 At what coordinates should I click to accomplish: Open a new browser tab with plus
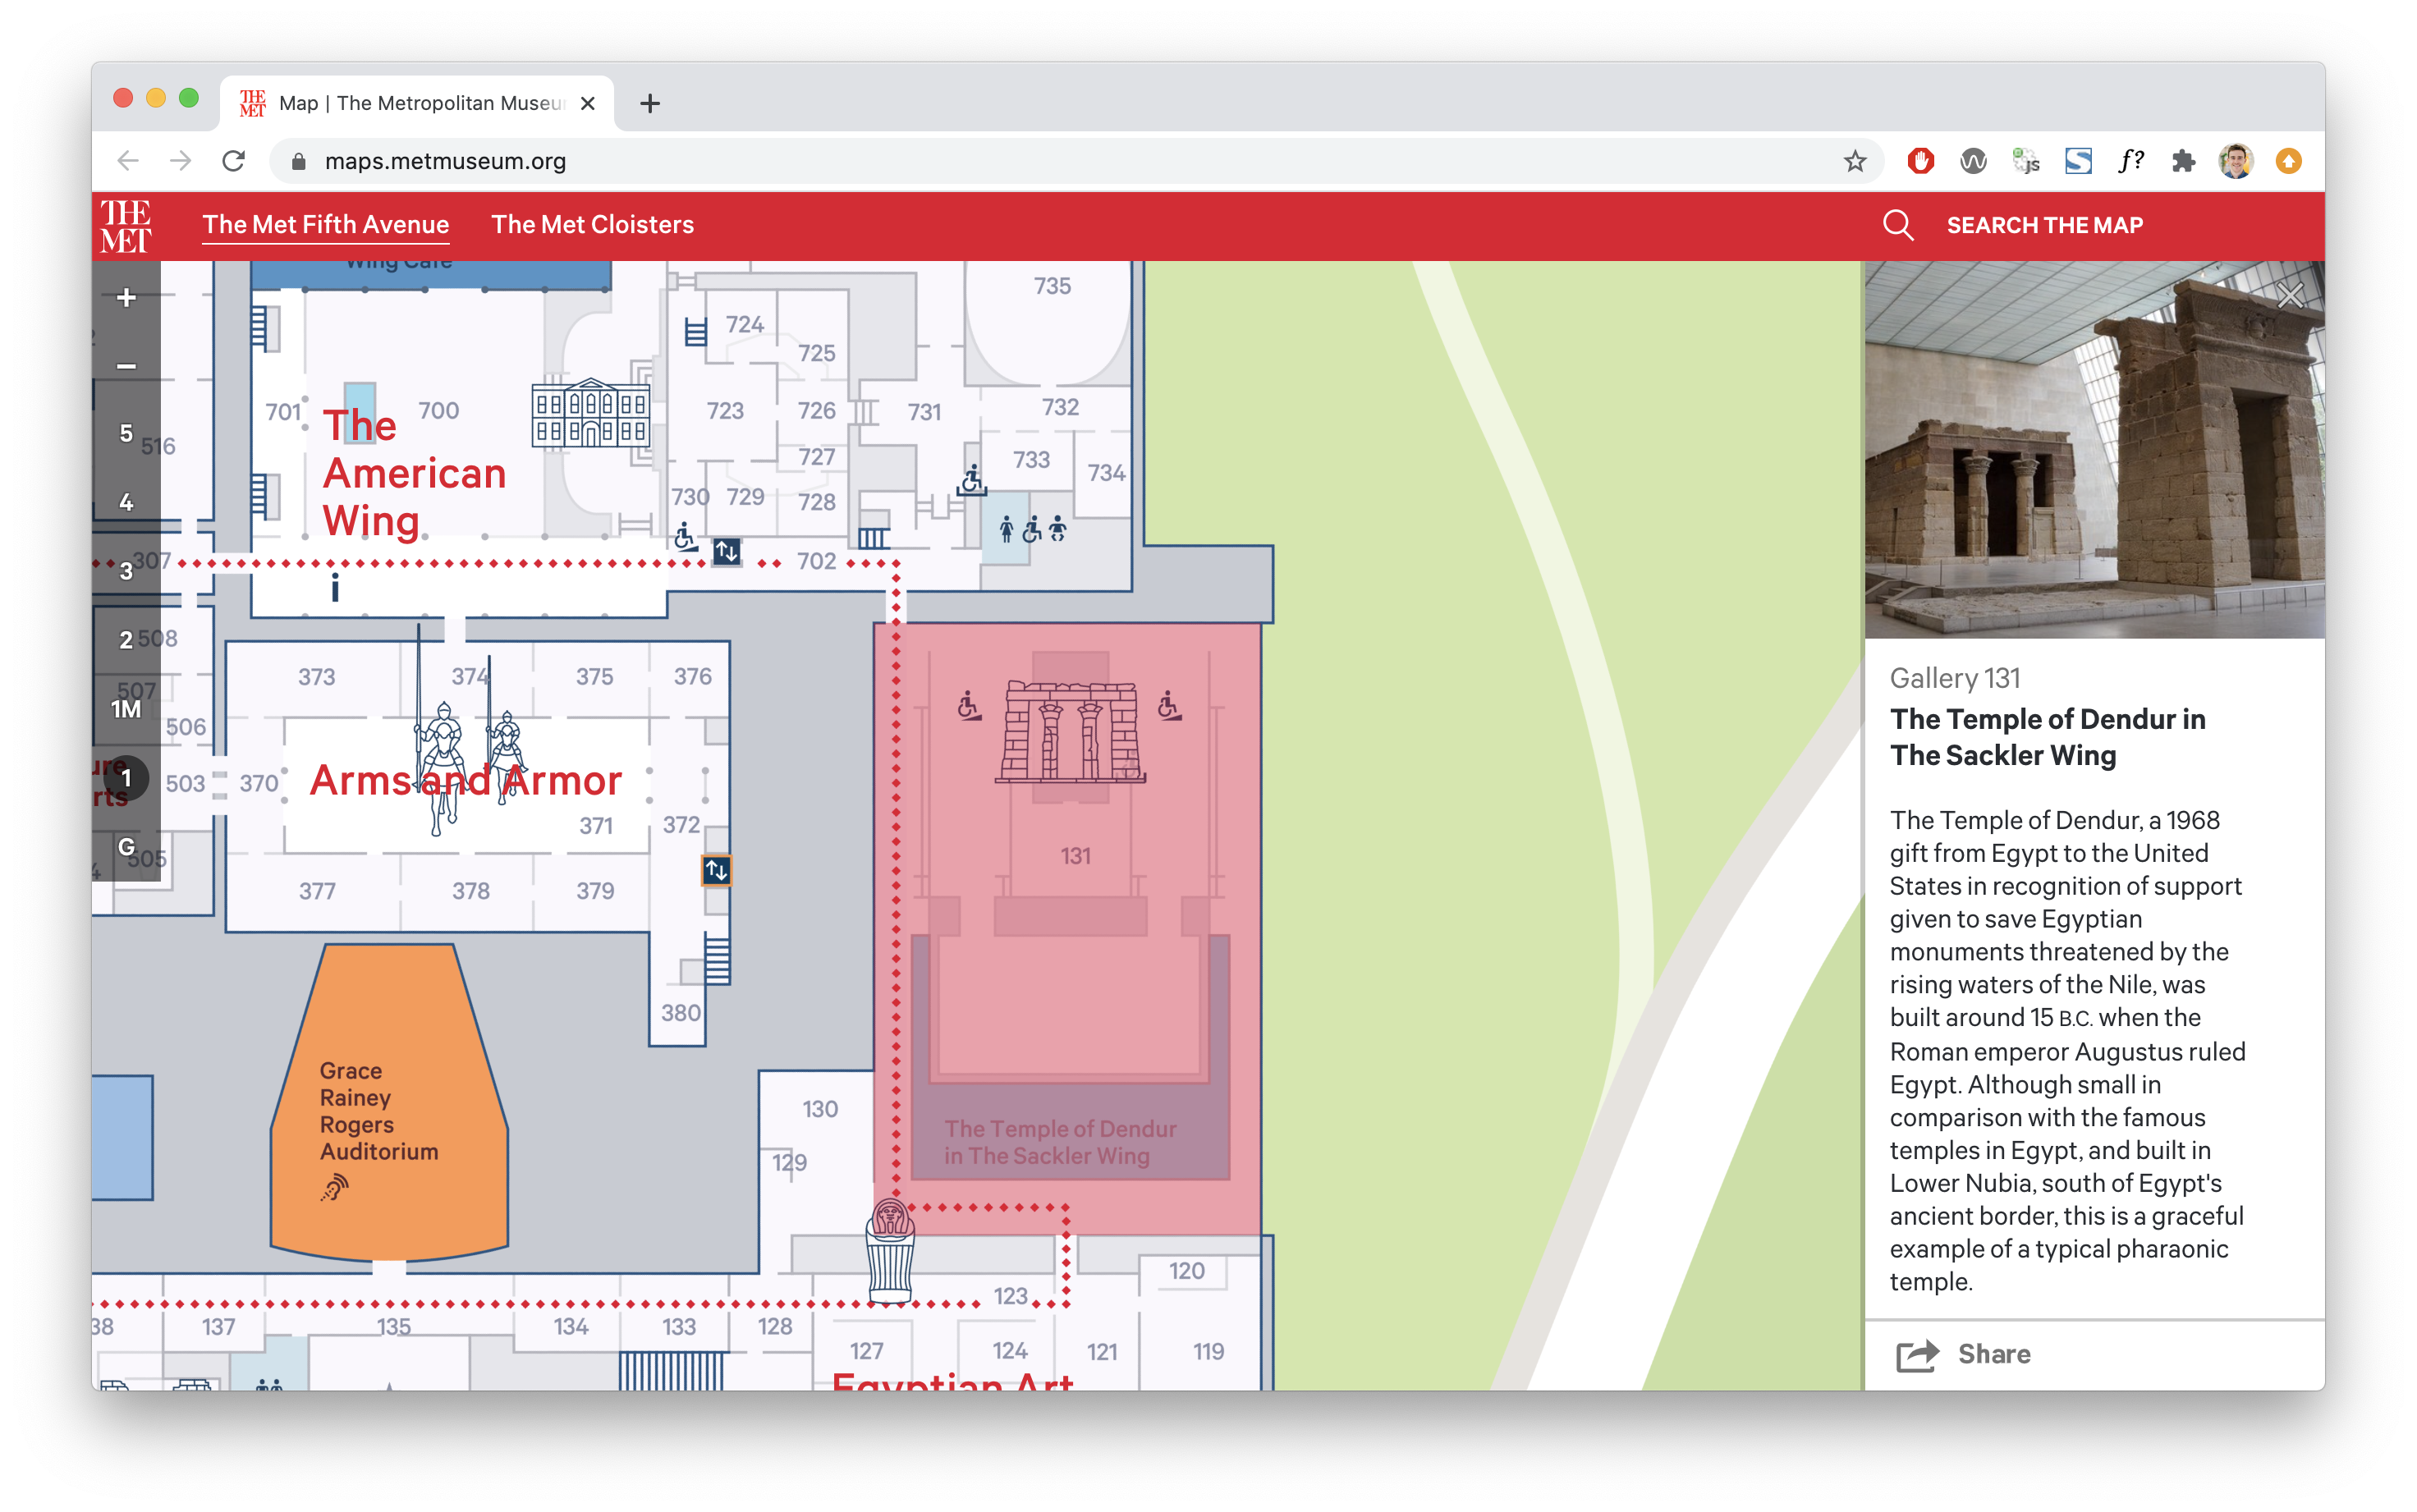[x=650, y=103]
